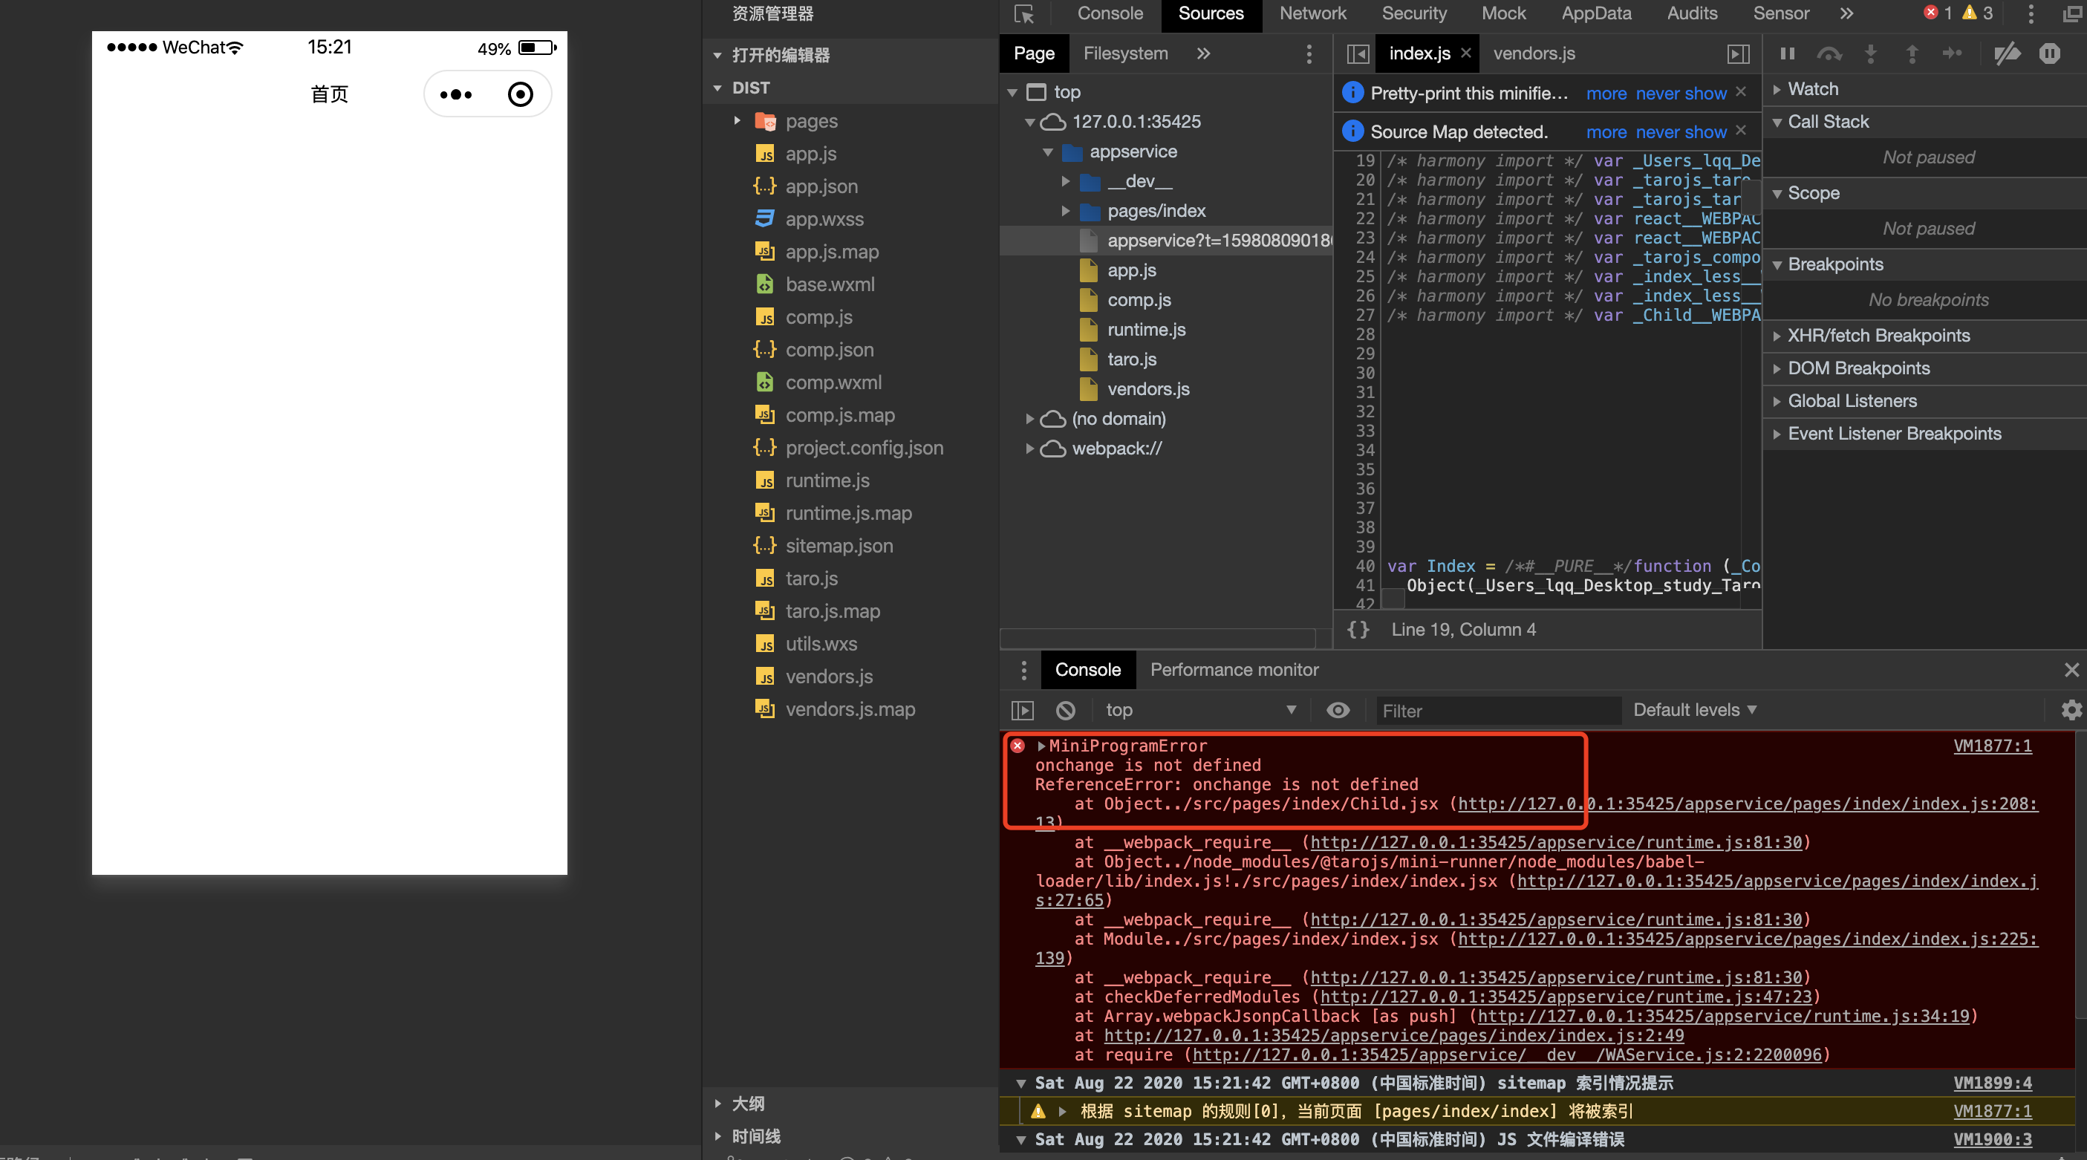Click the mini program capsule record icon

520,95
